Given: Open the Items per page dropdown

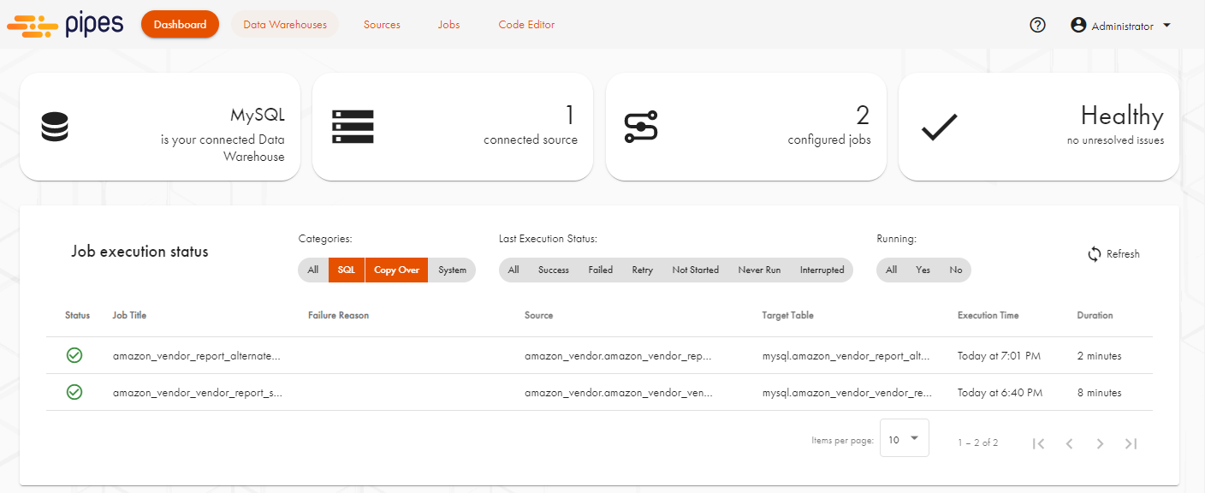Looking at the screenshot, I should pos(904,439).
